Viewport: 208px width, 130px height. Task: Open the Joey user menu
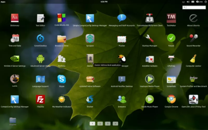point(199,2)
